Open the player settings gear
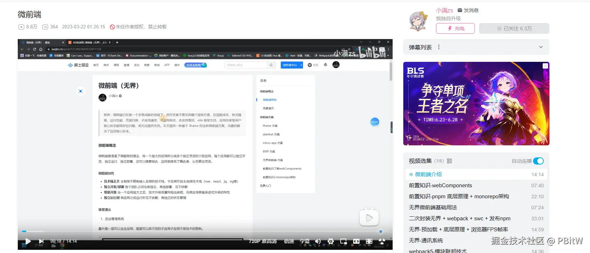 point(331,241)
